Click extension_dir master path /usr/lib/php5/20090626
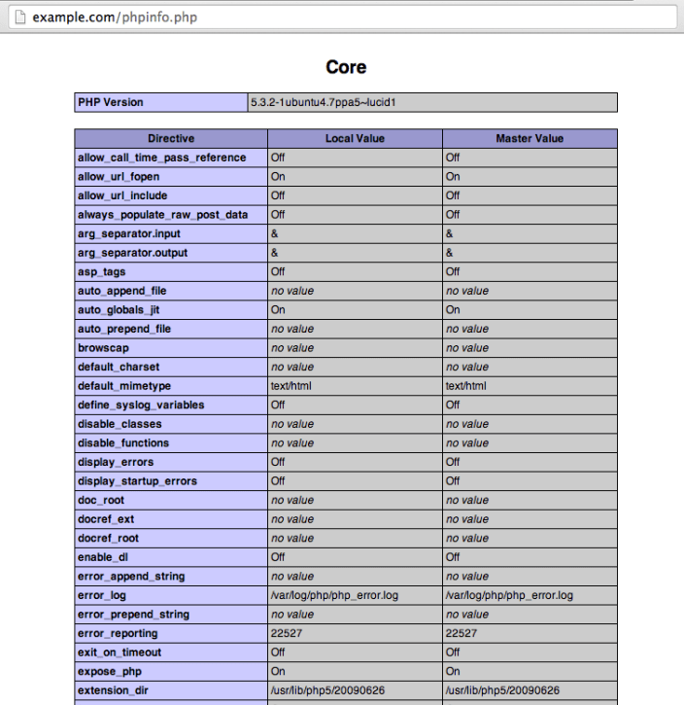 502,690
